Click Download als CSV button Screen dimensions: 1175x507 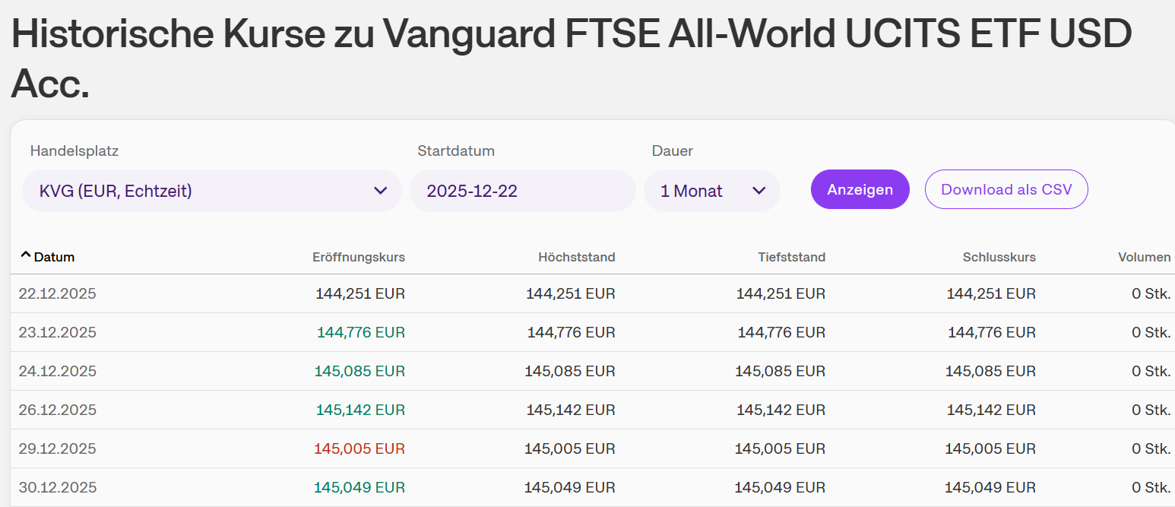[1006, 189]
